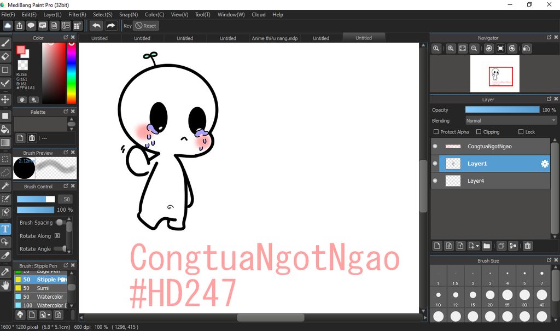This screenshot has width=560, height=331.
Task: Click the Navigator zoom out icon
Action: click(474, 49)
